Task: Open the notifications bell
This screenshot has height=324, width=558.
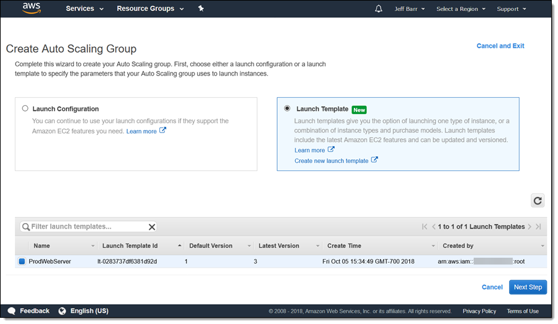Action: (378, 9)
